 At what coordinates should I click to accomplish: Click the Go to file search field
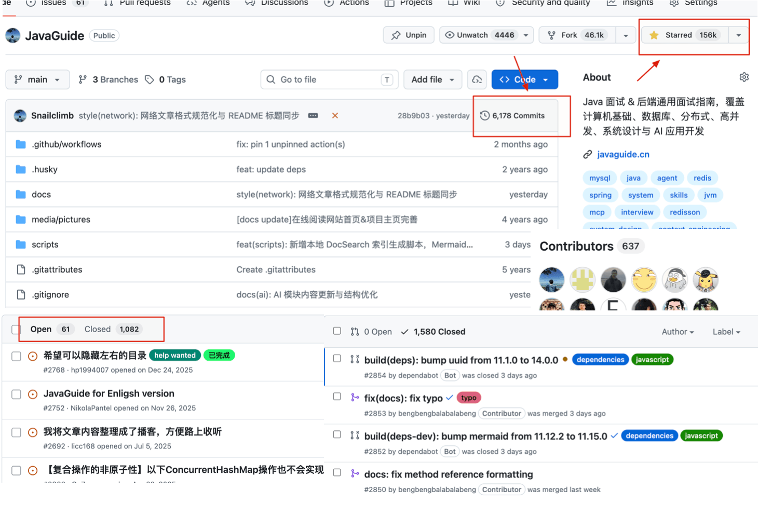(x=330, y=79)
